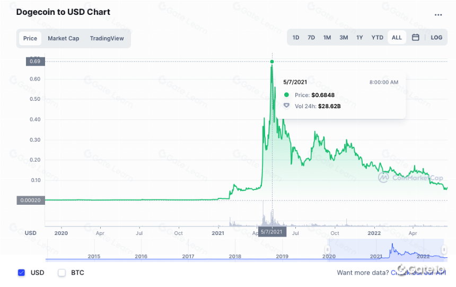
Task: Select the 1M time range
Action: click(327, 38)
